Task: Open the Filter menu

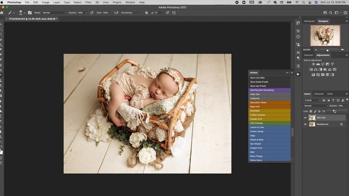Action: pyautogui.click(x=88, y=2)
